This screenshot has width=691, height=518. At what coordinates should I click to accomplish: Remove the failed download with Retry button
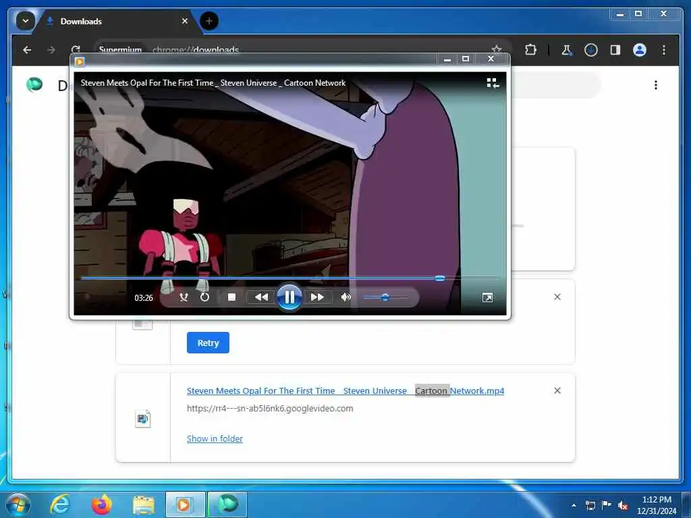(557, 297)
